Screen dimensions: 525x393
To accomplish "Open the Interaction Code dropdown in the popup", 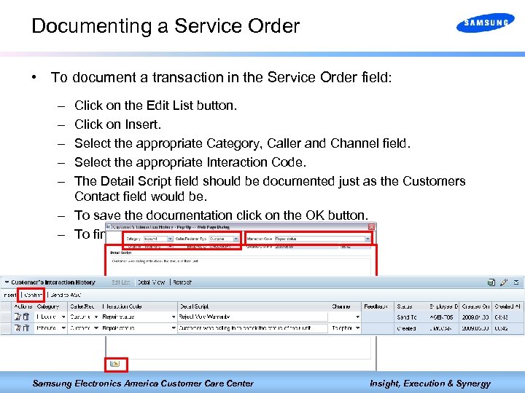I will [367, 239].
